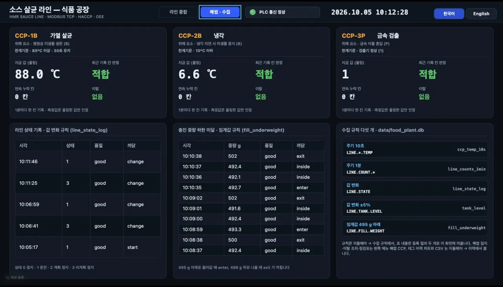This screenshot has height=287, width=503.
Task: Click the 6.6 ℃ cooling value
Action: click(x=198, y=74)
